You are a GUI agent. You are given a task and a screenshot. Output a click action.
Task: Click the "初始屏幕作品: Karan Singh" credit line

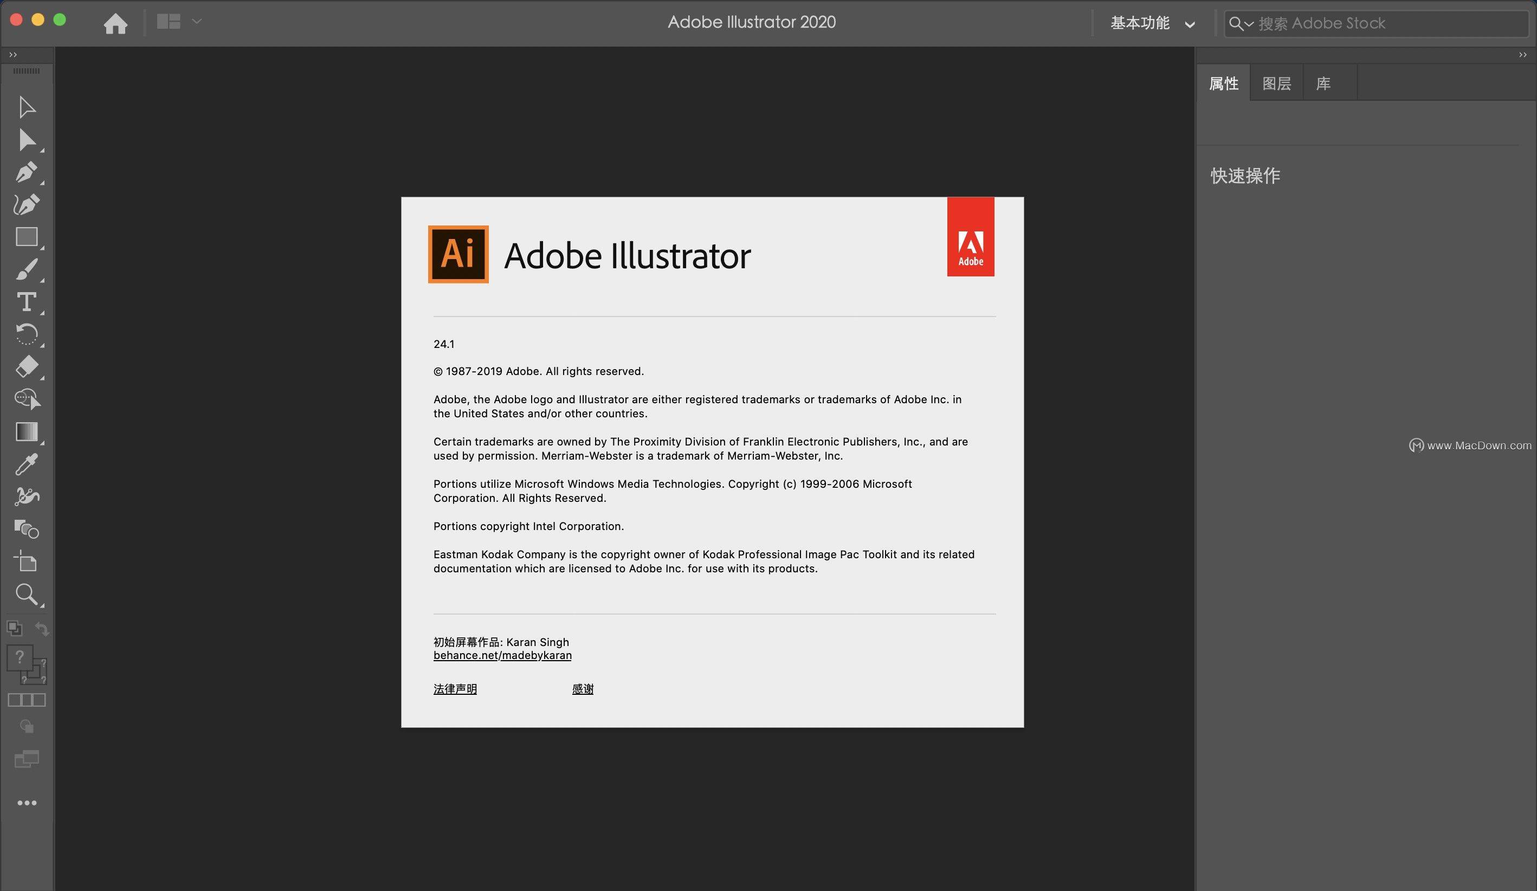point(501,642)
